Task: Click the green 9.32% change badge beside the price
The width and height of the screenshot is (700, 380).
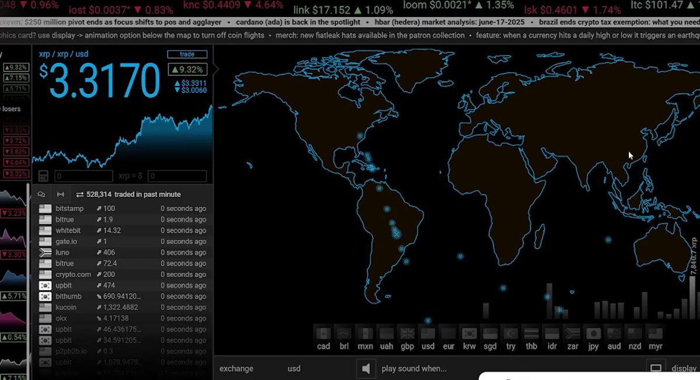Action: pyautogui.click(x=187, y=69)
